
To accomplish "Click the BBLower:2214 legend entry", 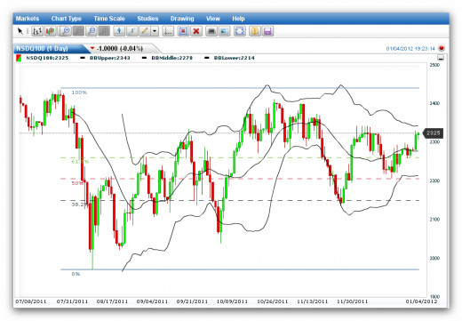I will [234, 58].
